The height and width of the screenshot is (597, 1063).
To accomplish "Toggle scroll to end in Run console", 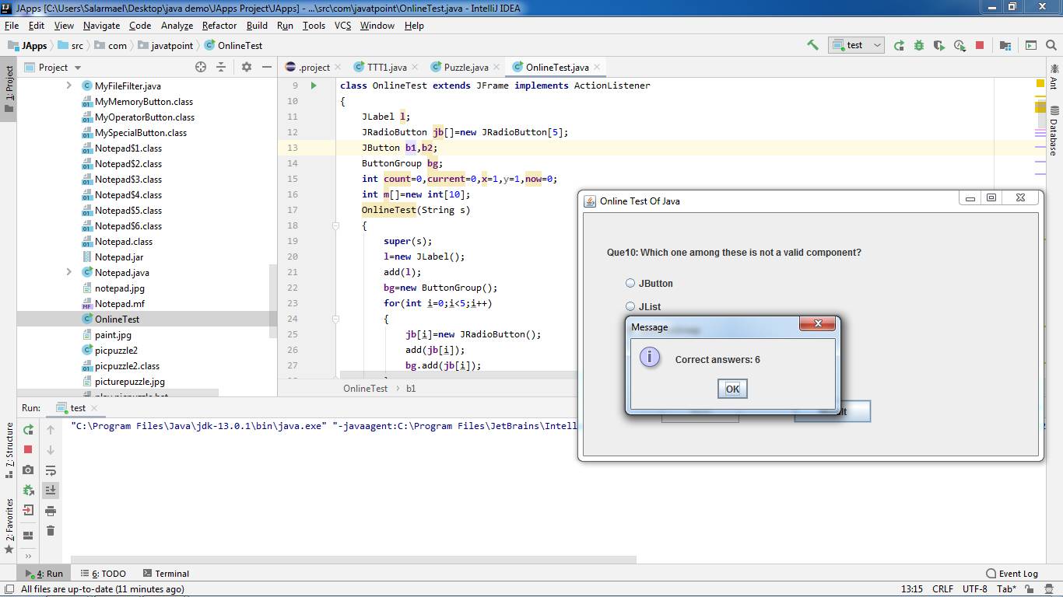I will click(51, 490).
